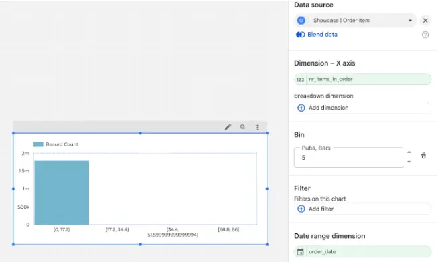Select the order_date date range chip
Viewport: 442px width, 262px height.
pos(363,251)
